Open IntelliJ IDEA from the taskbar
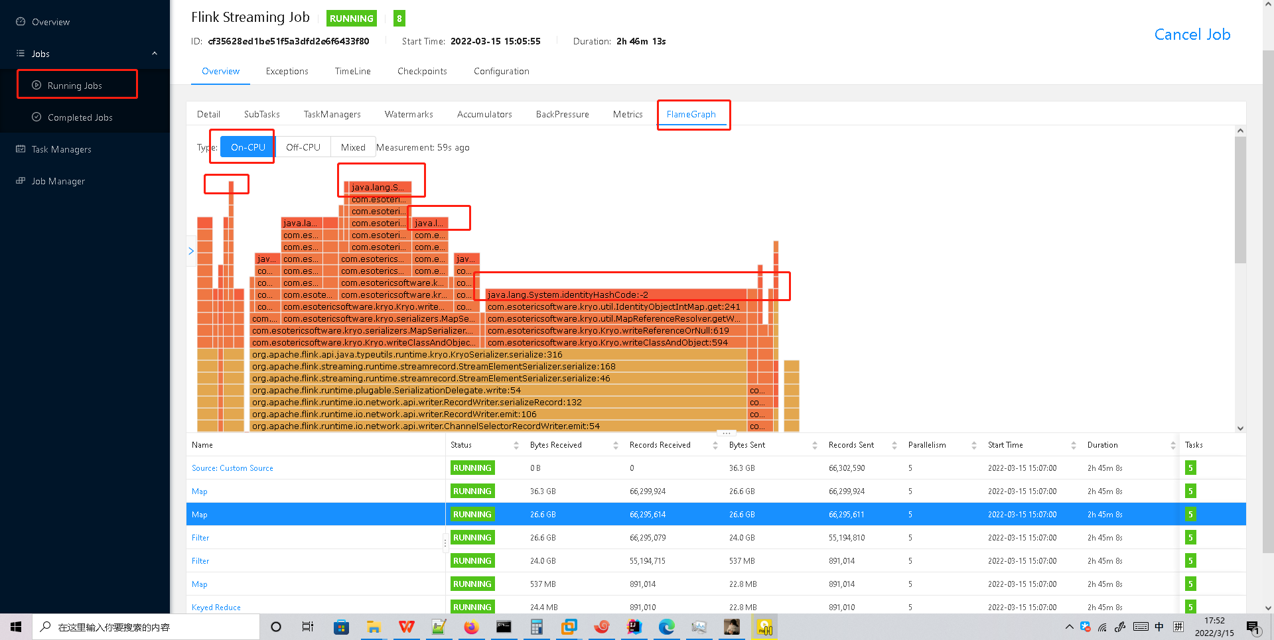The height and width of the screenshot is (640, 1274). pos(634,627)
